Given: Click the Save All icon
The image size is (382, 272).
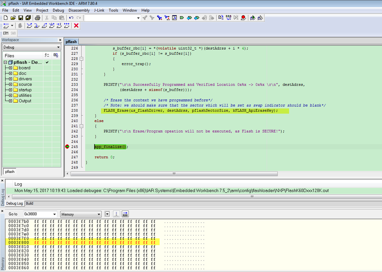Looking at the screenshot, I should [x=28, y=18].
